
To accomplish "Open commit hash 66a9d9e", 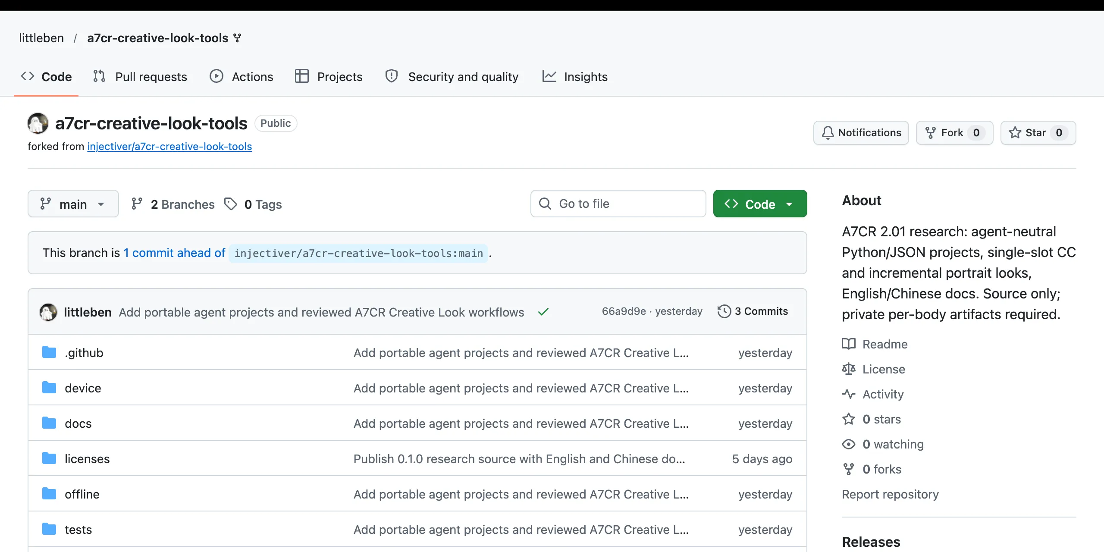I will pyautogui.click(x=624, y=311).
